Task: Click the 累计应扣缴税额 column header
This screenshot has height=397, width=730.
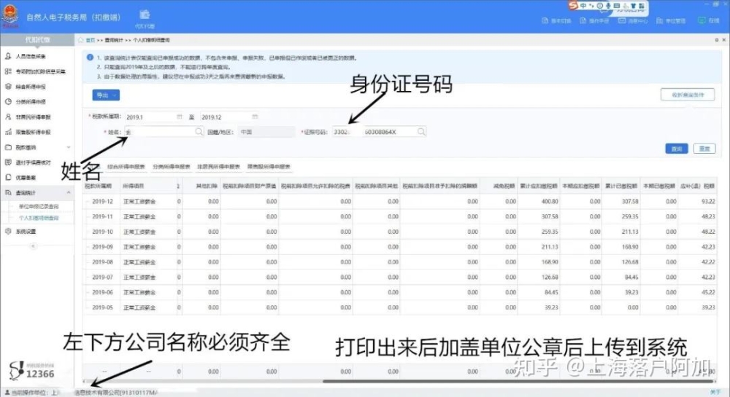Action: pyautogui.click(x=538, y=186)
